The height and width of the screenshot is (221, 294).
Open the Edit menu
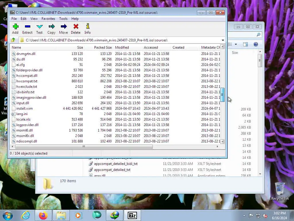(x=24, y=19)
